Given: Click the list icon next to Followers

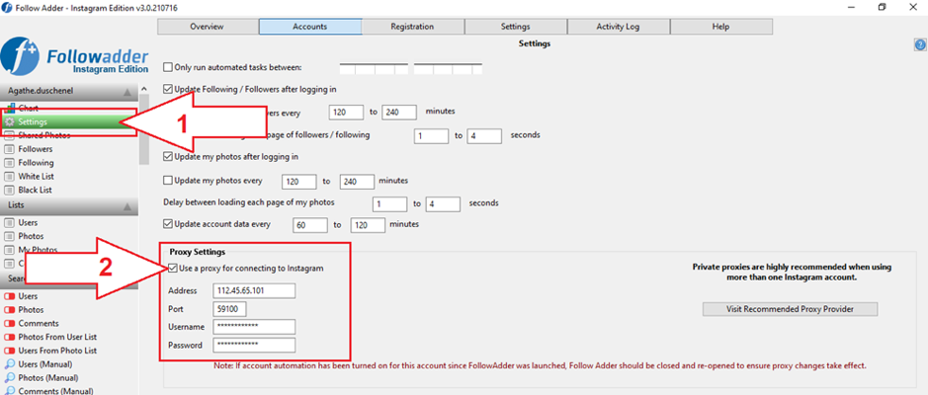Looking at the screenshot, I should [x=10, y=149].
